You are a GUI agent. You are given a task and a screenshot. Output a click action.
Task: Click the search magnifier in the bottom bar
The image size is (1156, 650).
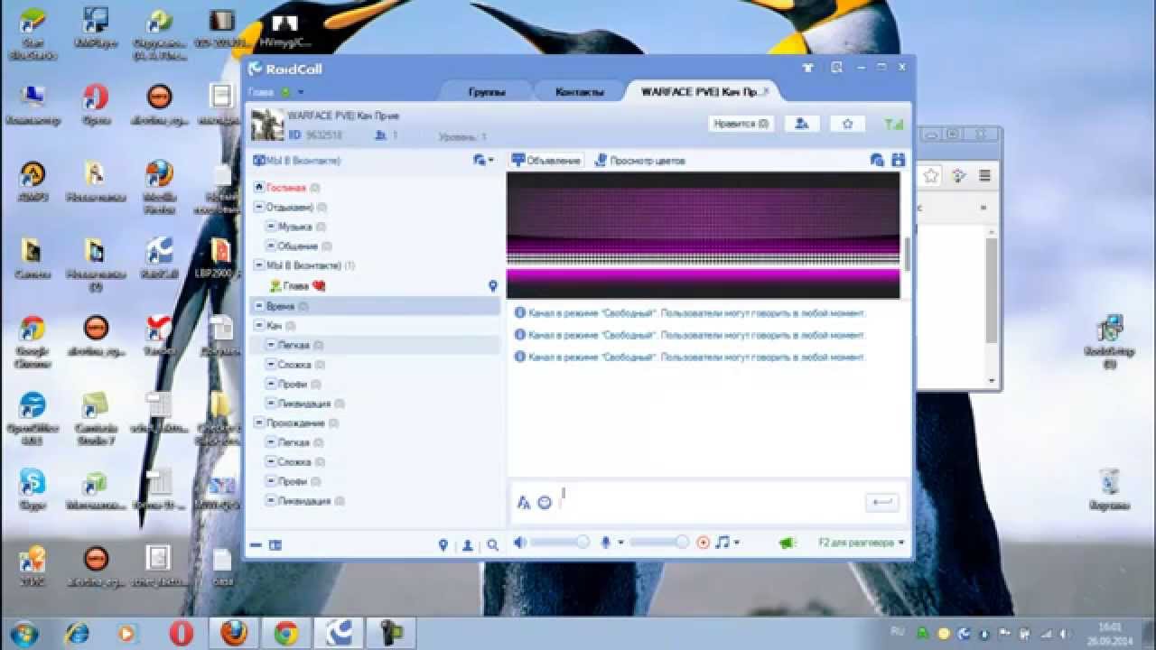point(492,545)
